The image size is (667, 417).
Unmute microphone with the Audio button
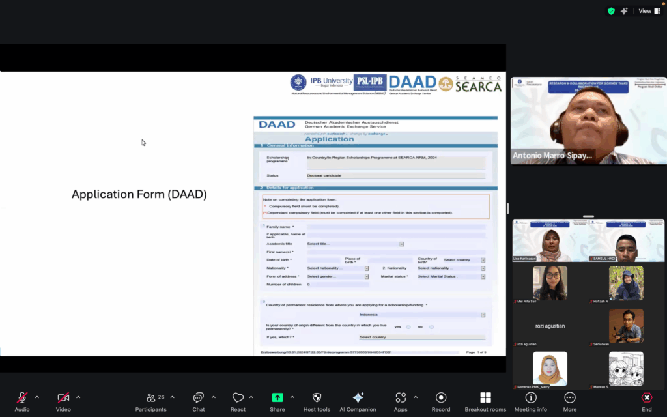(x=22, y=398)
